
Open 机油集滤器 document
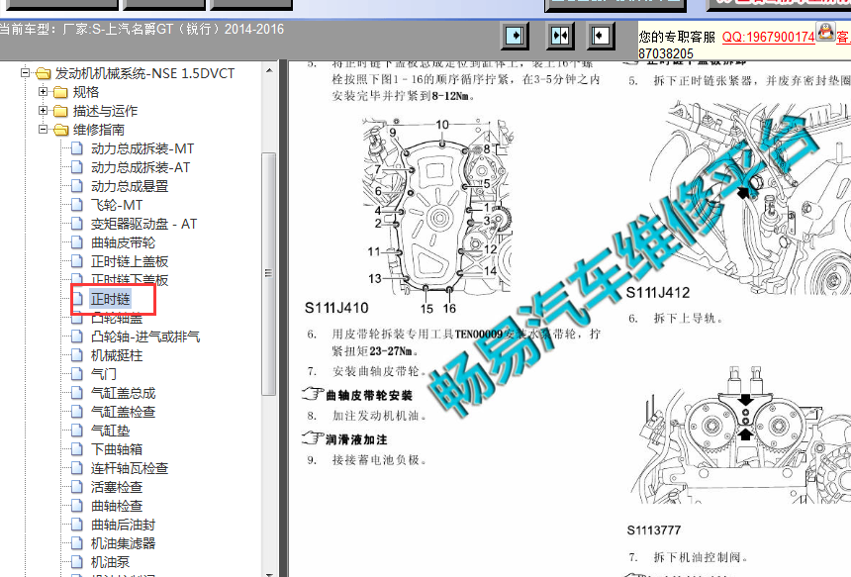124,543
